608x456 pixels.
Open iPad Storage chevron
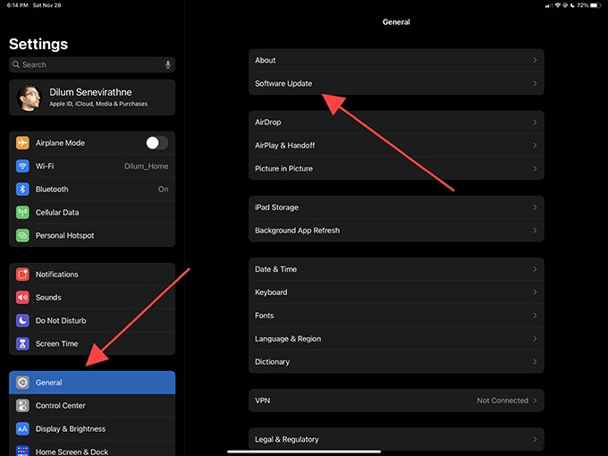click(535, 207)
